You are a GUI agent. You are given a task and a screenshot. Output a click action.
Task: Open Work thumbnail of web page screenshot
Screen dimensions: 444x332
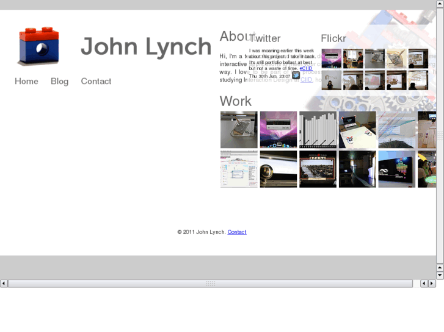(x=239, y=169)
